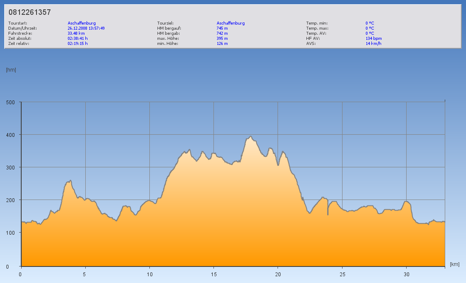Screen dimensions: 466x283
Task: Select the HF AV value 134 bpm
Action: click(373, 38)
